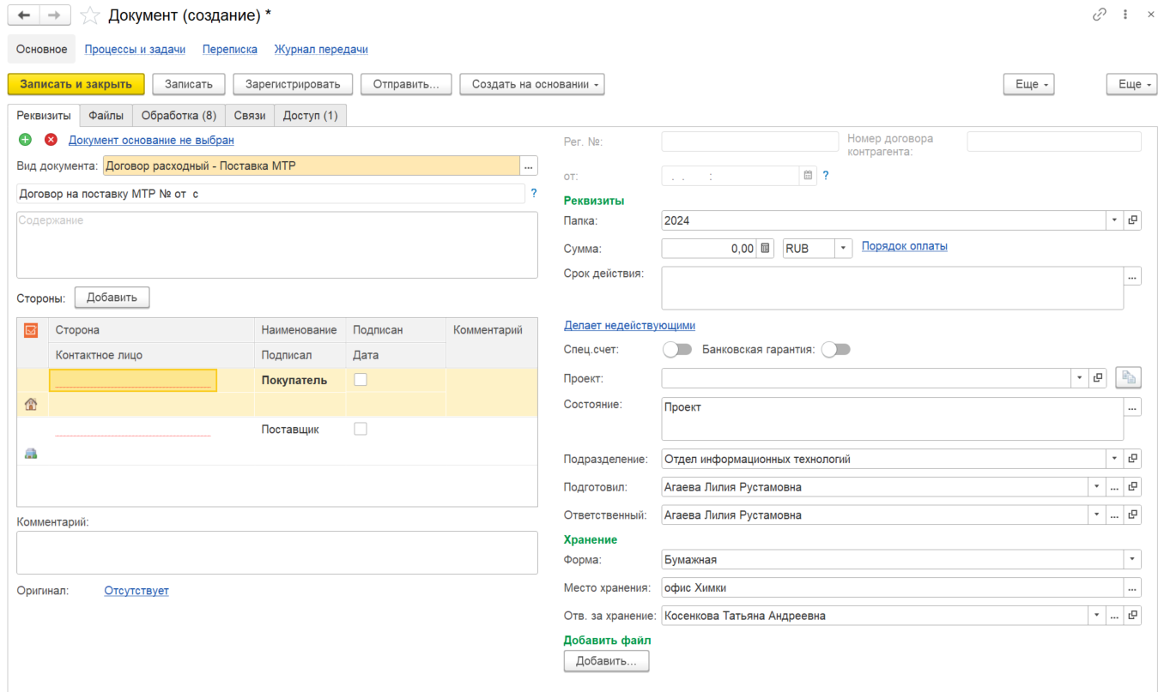This screenshot has width=1164, height=692.
Task: Open calculator icon in Сумма field
Action: [766, 248]
